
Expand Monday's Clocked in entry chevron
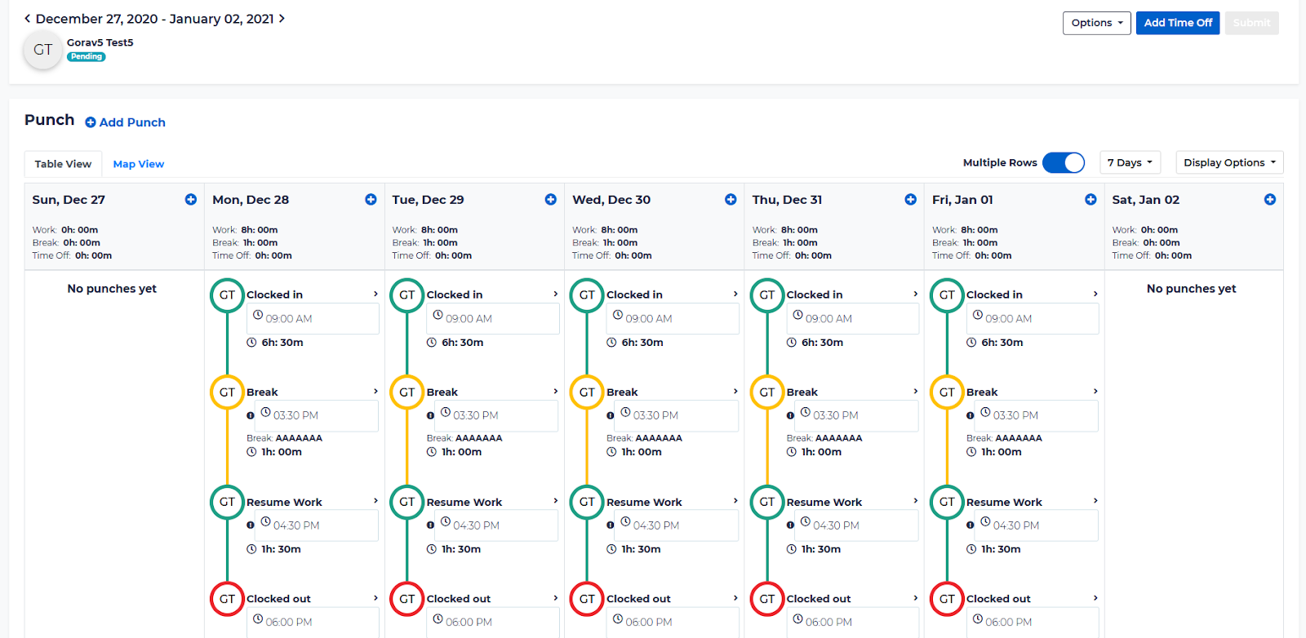(x=375, y=295)
